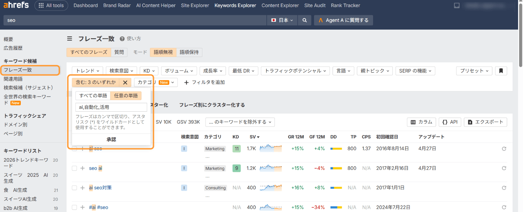Add #ai #seo keyword with plus icon

tap(82, 207)
